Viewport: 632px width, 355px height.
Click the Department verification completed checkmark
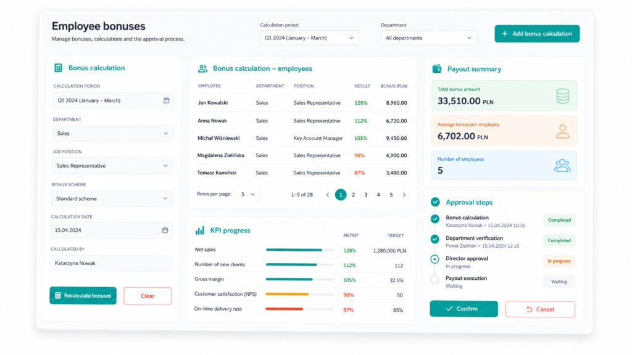coord(434,239)
